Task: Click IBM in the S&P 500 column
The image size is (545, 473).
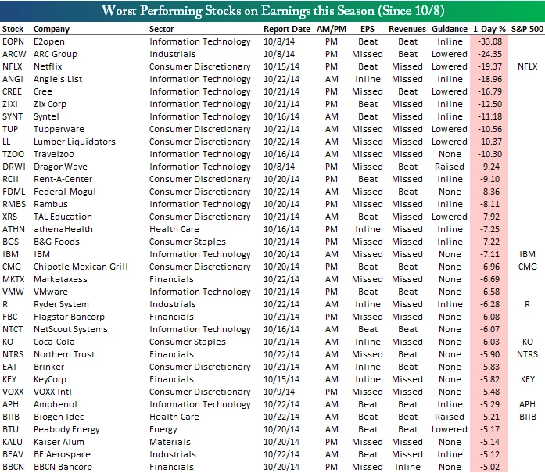Action: coord(527,254)
